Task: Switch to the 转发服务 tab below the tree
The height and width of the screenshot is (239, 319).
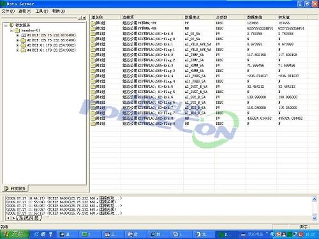Action: (x=15, y=189)
